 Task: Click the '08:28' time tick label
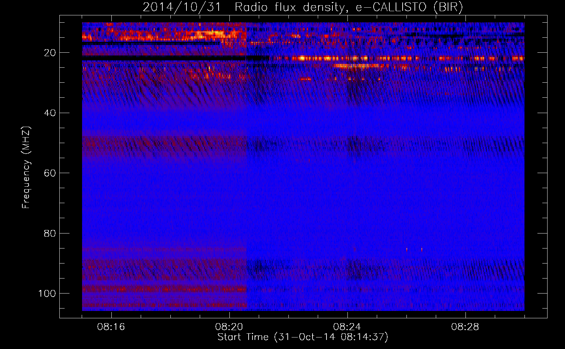(x=465, y=327)
